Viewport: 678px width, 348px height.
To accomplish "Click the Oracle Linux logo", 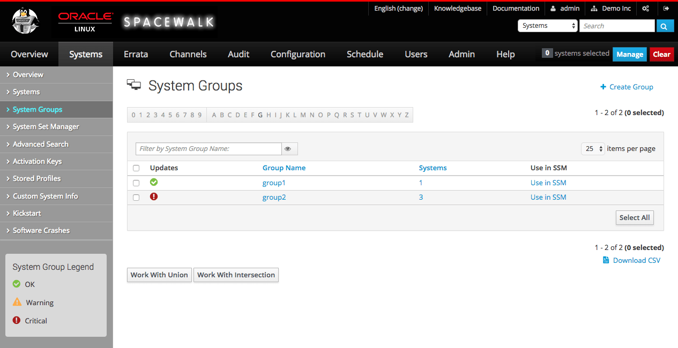I will coord(85,22).
